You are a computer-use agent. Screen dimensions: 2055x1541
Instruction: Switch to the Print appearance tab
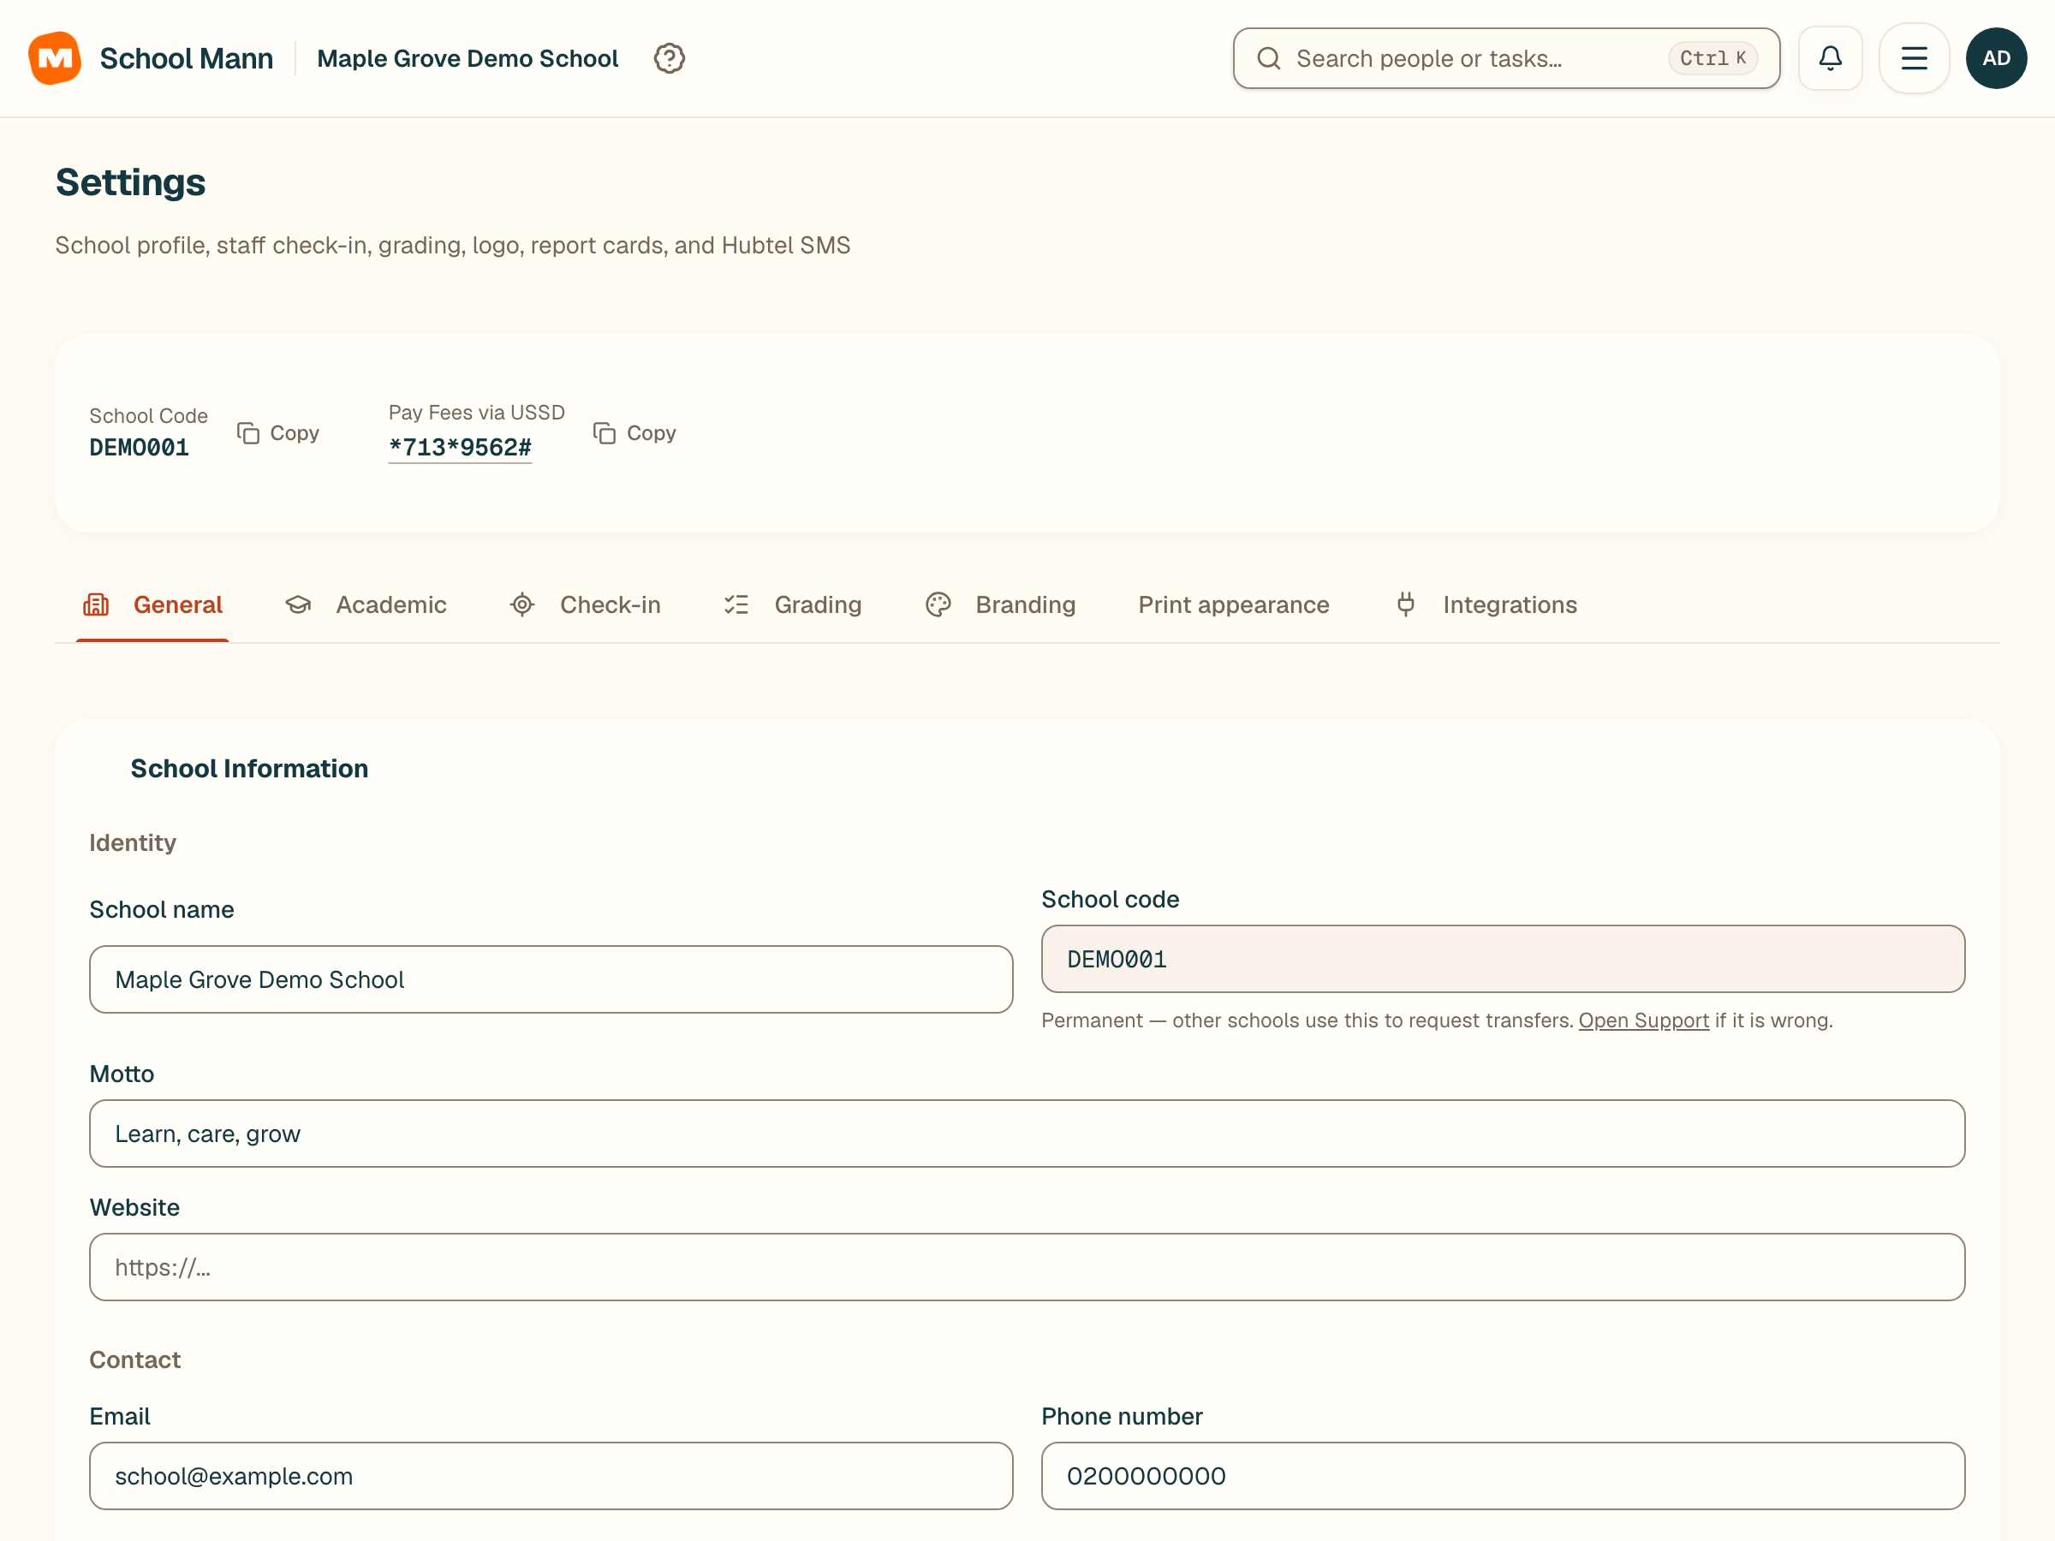[1234, 604]
